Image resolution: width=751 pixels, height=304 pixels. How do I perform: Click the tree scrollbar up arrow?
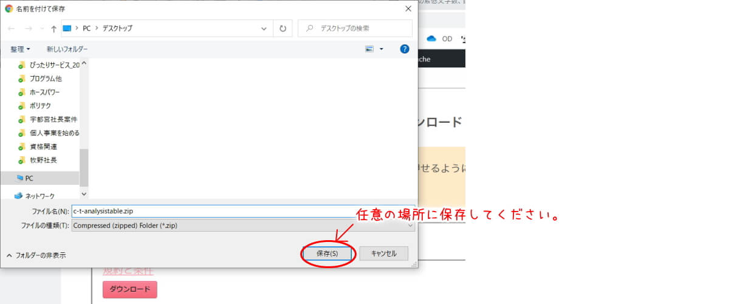click(x=84, y=63)
